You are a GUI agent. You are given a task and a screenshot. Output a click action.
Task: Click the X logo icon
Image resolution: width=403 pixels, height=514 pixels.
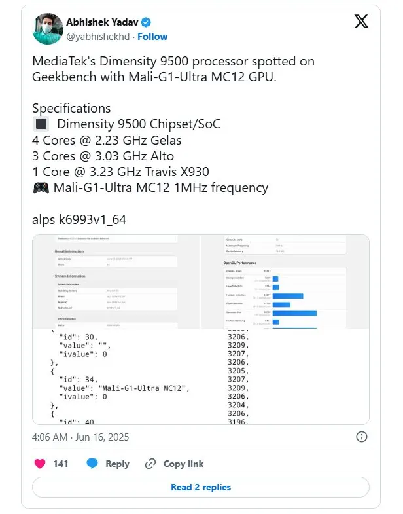tap(361, 22)
